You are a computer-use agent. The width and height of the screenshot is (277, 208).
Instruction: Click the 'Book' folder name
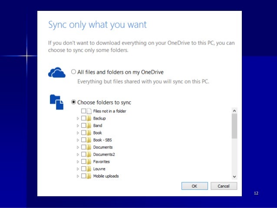coord(98,133)
